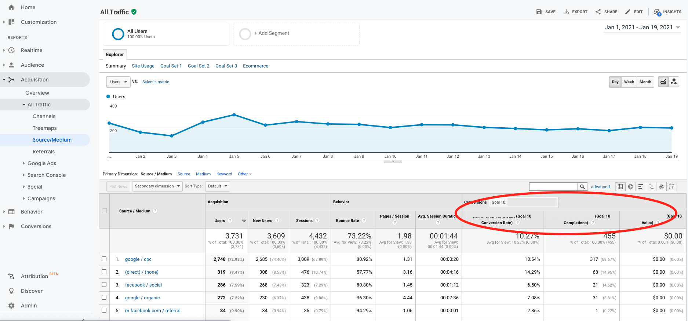Viewport: 688px width, 321px height.
Task: Open the Behavior window icon
Action: click(x=11, y=212)
